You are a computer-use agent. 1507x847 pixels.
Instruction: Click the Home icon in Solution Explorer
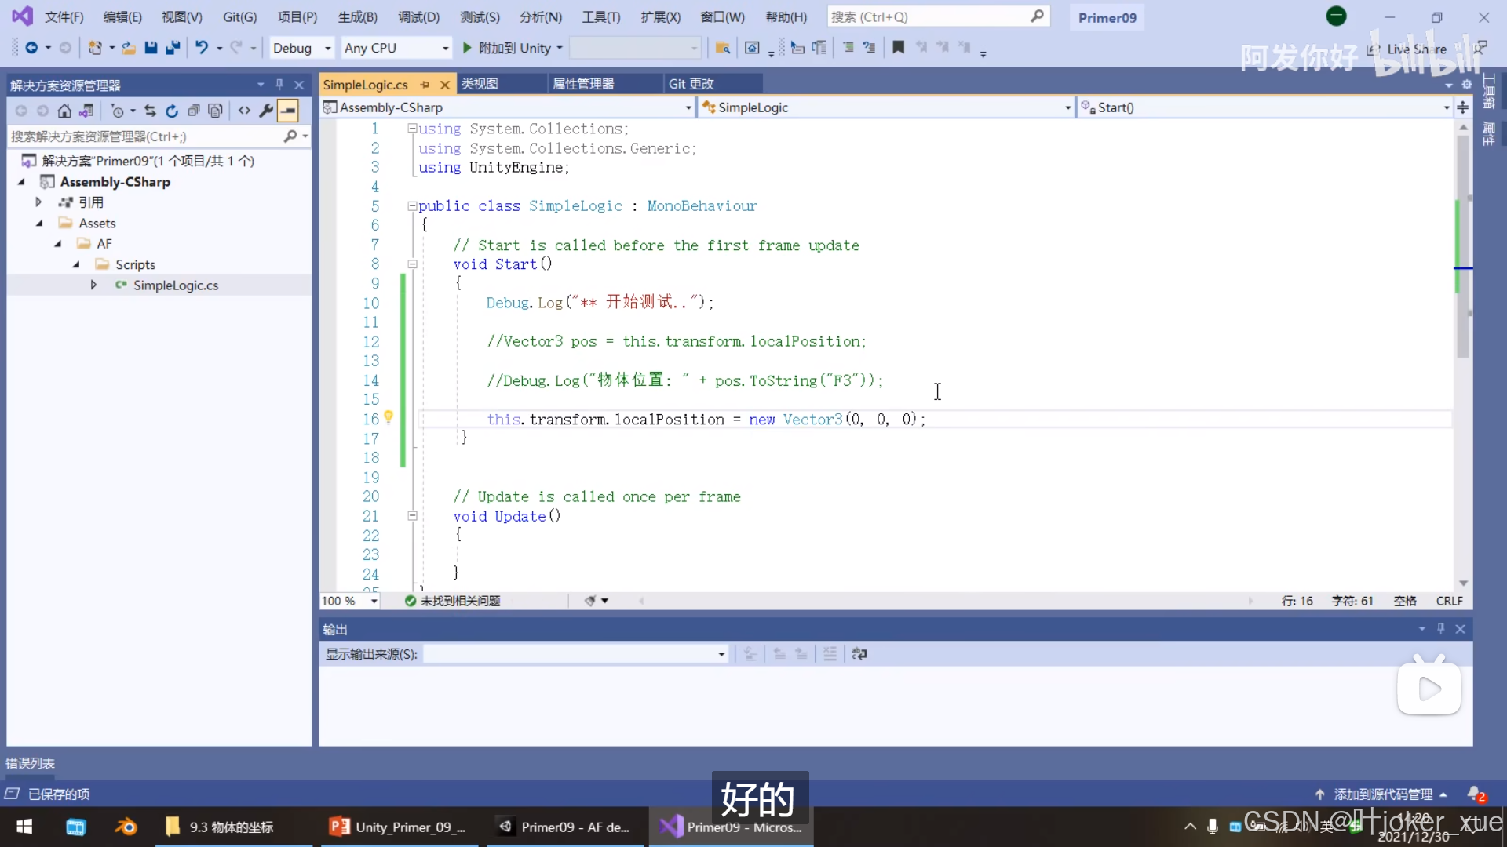(x=64, y=111)
